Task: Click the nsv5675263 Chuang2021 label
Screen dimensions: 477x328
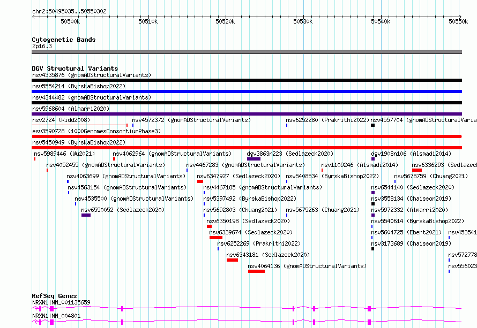Action: [323, 210]
